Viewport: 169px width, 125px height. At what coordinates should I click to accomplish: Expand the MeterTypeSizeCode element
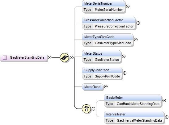[136, 40]
